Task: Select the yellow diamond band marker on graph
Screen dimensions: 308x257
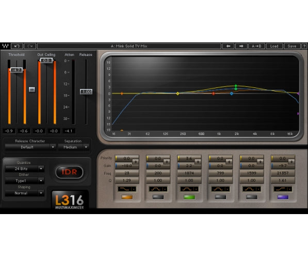Action: click(177, 94)
